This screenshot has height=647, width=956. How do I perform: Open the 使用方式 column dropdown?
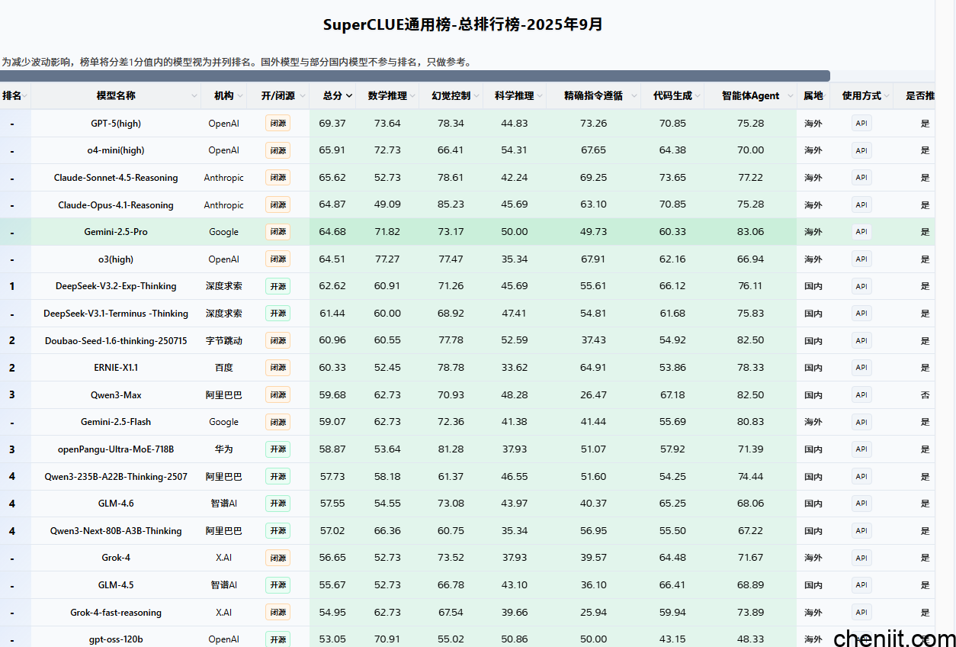coord(887,96)
